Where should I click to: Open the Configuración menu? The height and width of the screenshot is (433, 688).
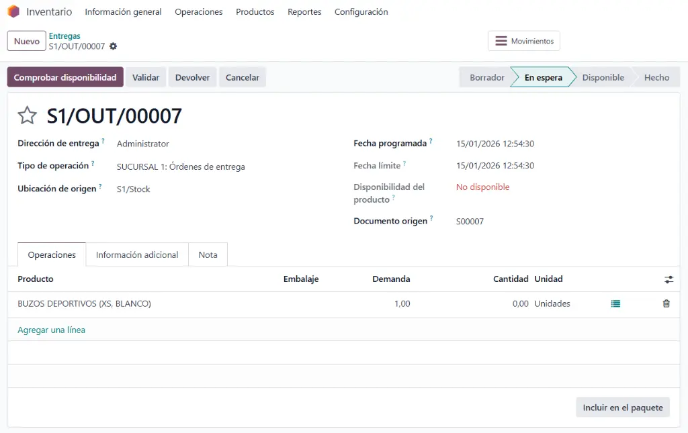361,12
